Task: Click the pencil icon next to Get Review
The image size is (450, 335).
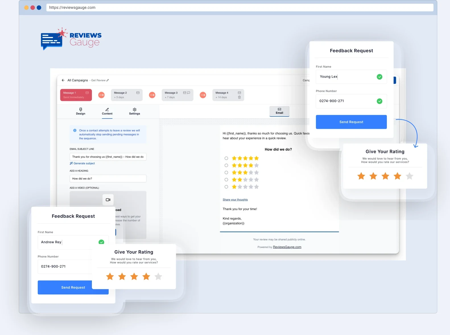Action: (x=108, y=80)
